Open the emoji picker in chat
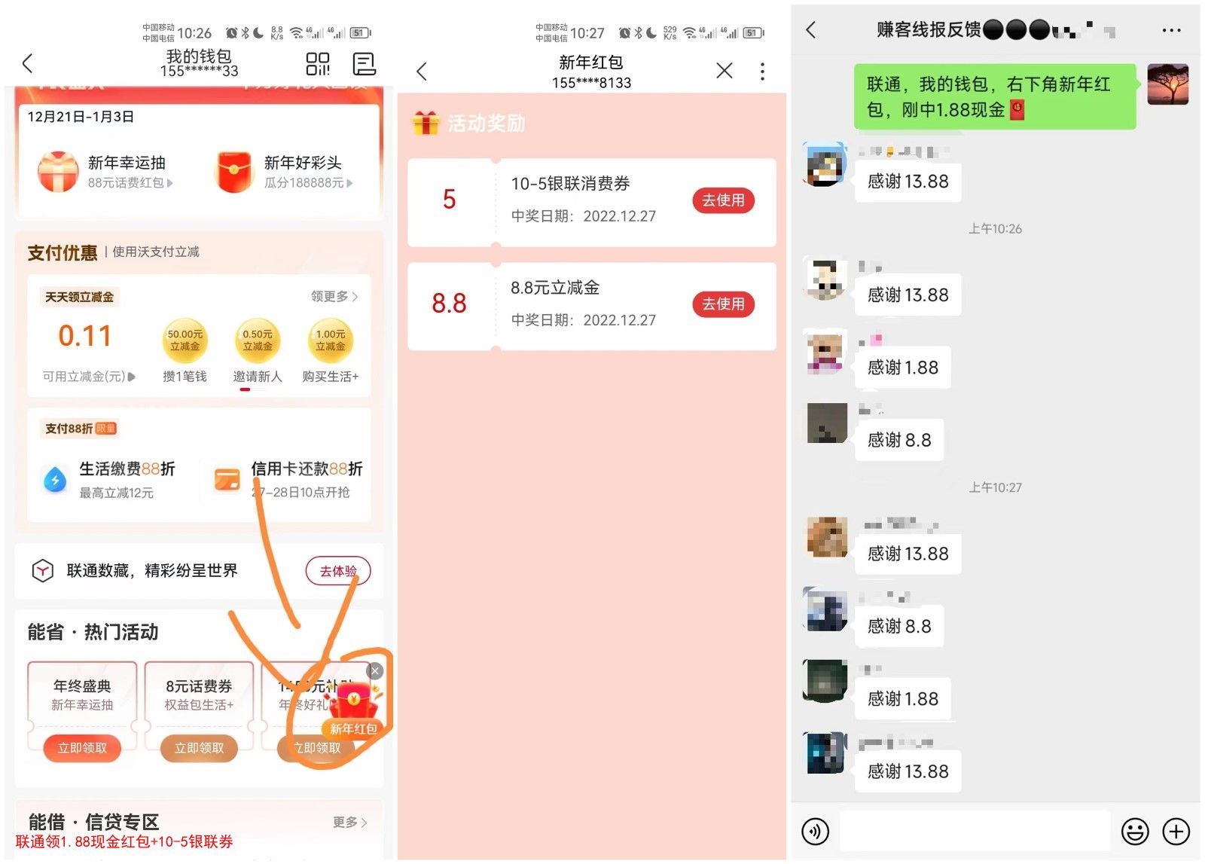Screen dimensions: 1205x864 pyautogui.click(x=1135, y=832)
